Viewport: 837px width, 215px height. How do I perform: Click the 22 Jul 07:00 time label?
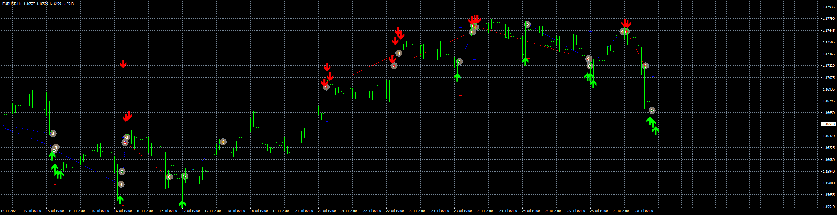point(372,211)
